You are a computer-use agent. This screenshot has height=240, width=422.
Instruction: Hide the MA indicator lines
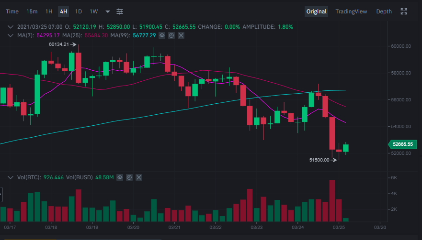[x=162, y=35]
